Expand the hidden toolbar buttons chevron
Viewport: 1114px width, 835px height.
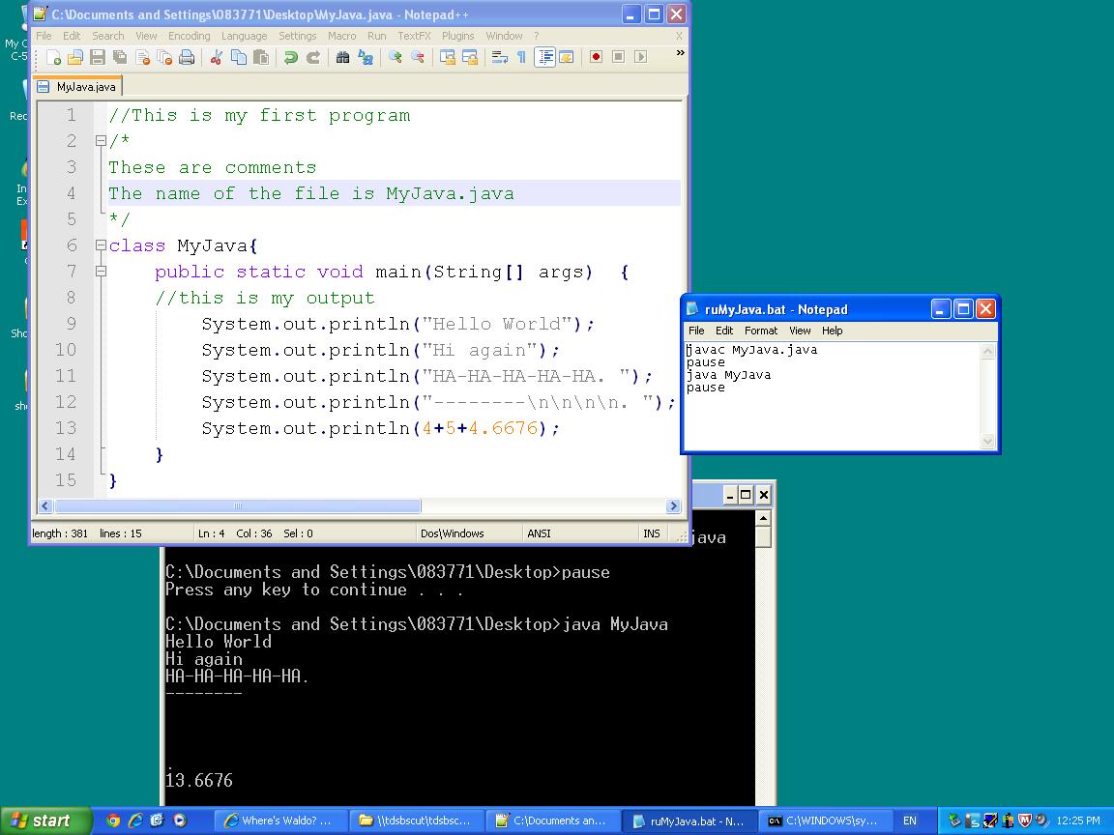680,53
